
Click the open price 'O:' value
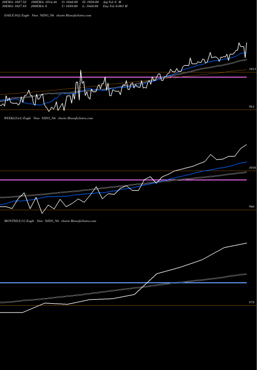click(x=69, y=2)
